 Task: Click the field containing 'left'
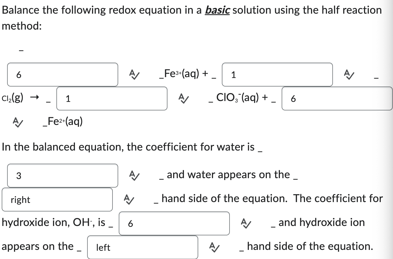[x=142, y=247]
